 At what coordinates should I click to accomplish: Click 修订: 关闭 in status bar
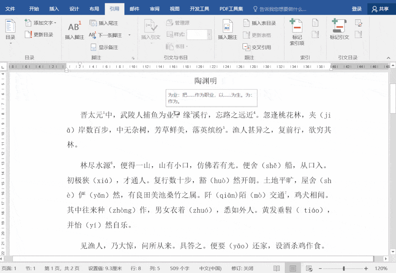tap(242, 268)
